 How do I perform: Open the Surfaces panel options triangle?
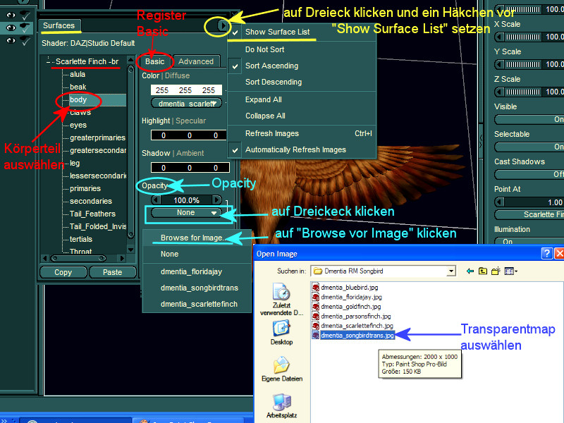click(223, 26)
